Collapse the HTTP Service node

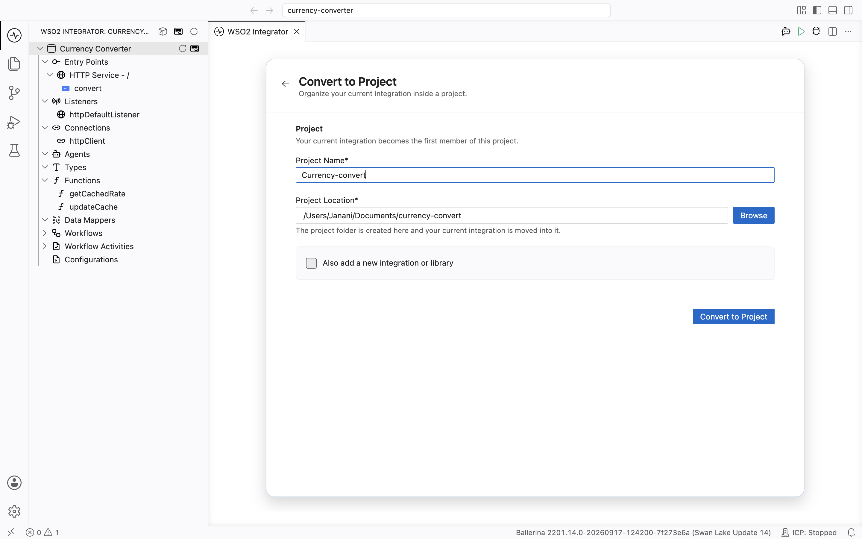pos(50,75)
